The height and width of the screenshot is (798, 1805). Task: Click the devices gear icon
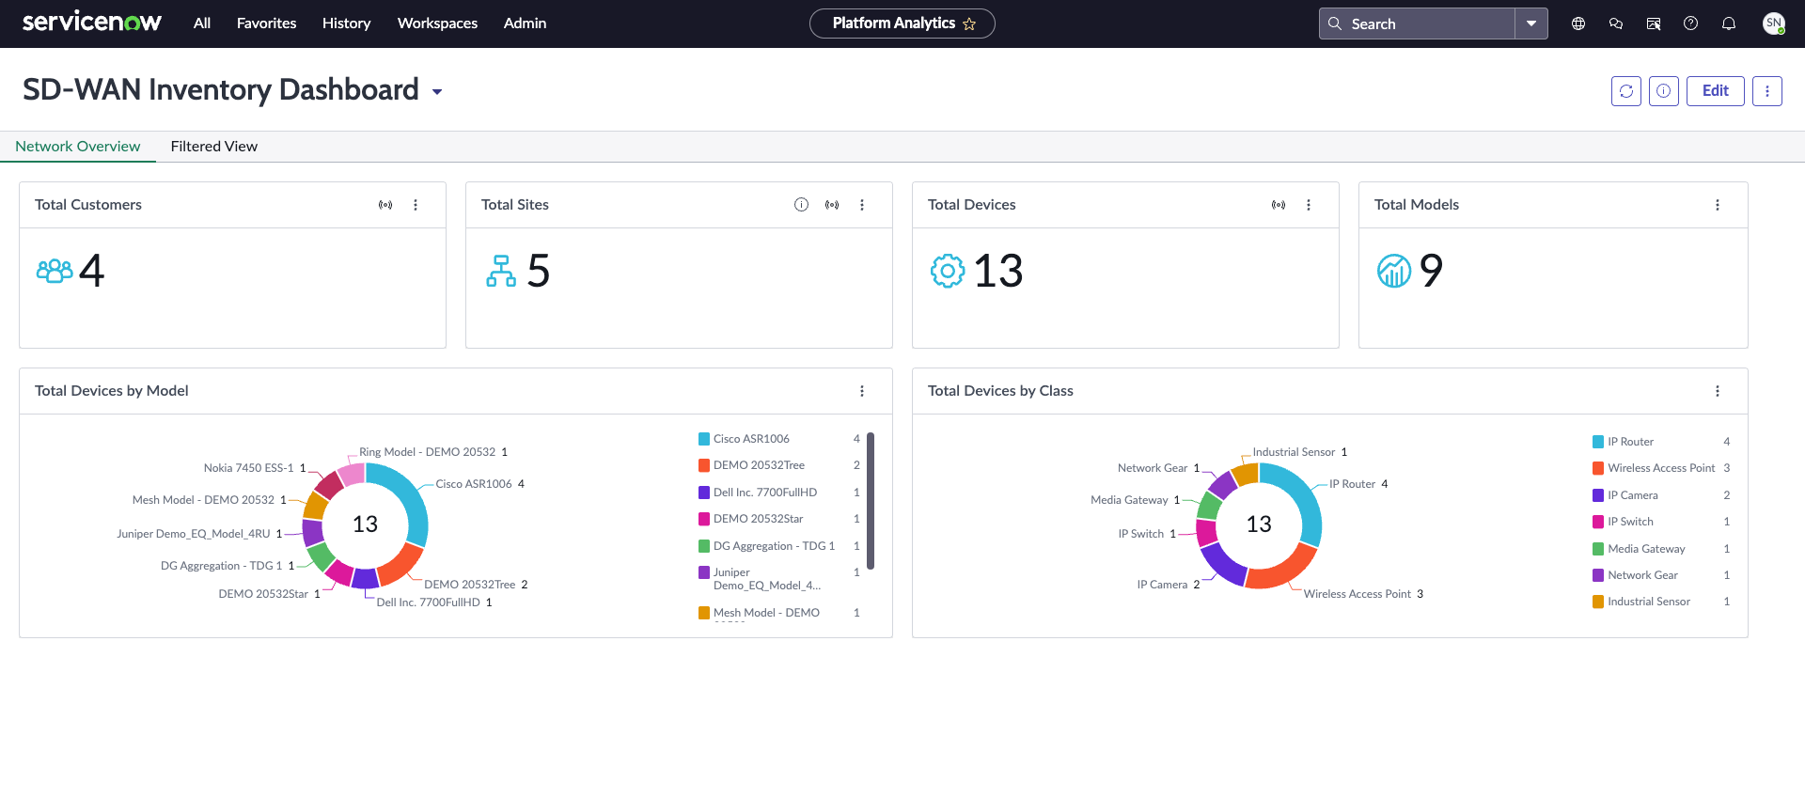948,271
